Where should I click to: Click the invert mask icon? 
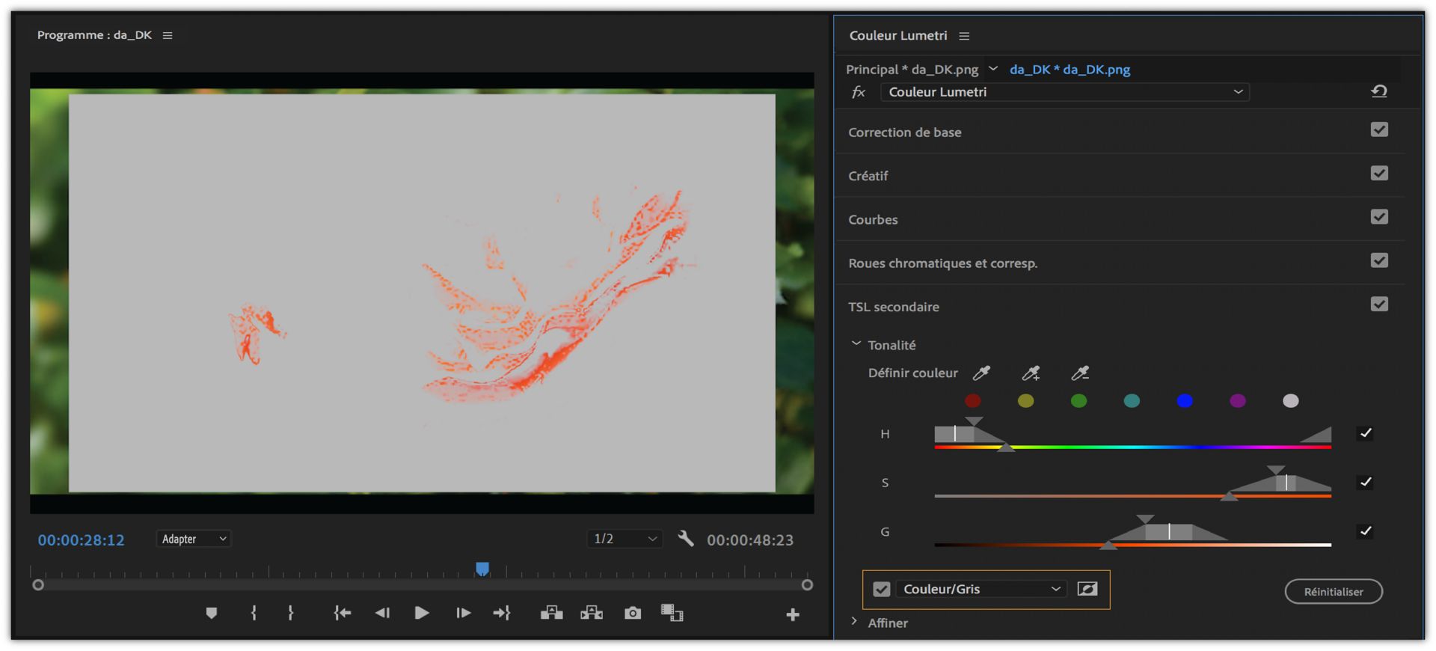[x=1087, y=589]
